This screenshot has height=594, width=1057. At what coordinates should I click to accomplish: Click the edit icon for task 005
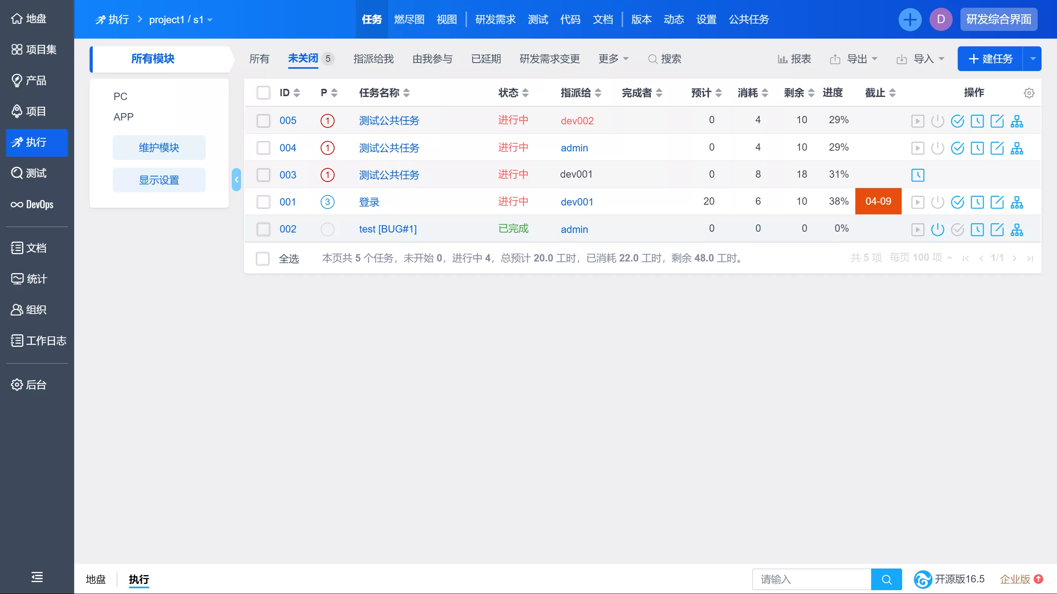(997, 121)
